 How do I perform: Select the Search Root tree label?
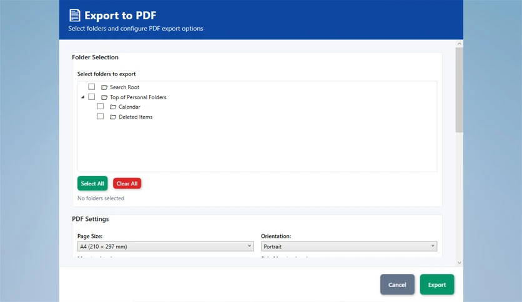124,87
